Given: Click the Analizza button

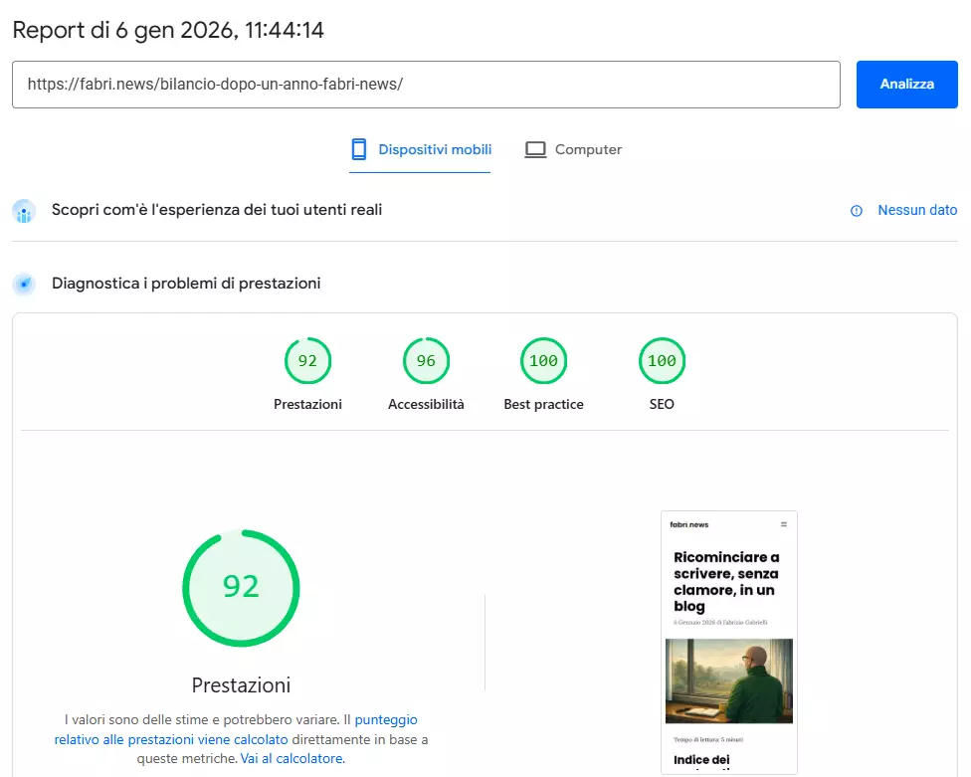Looking at the screenshot, I should pyautogui.click(x=906, y=85).
